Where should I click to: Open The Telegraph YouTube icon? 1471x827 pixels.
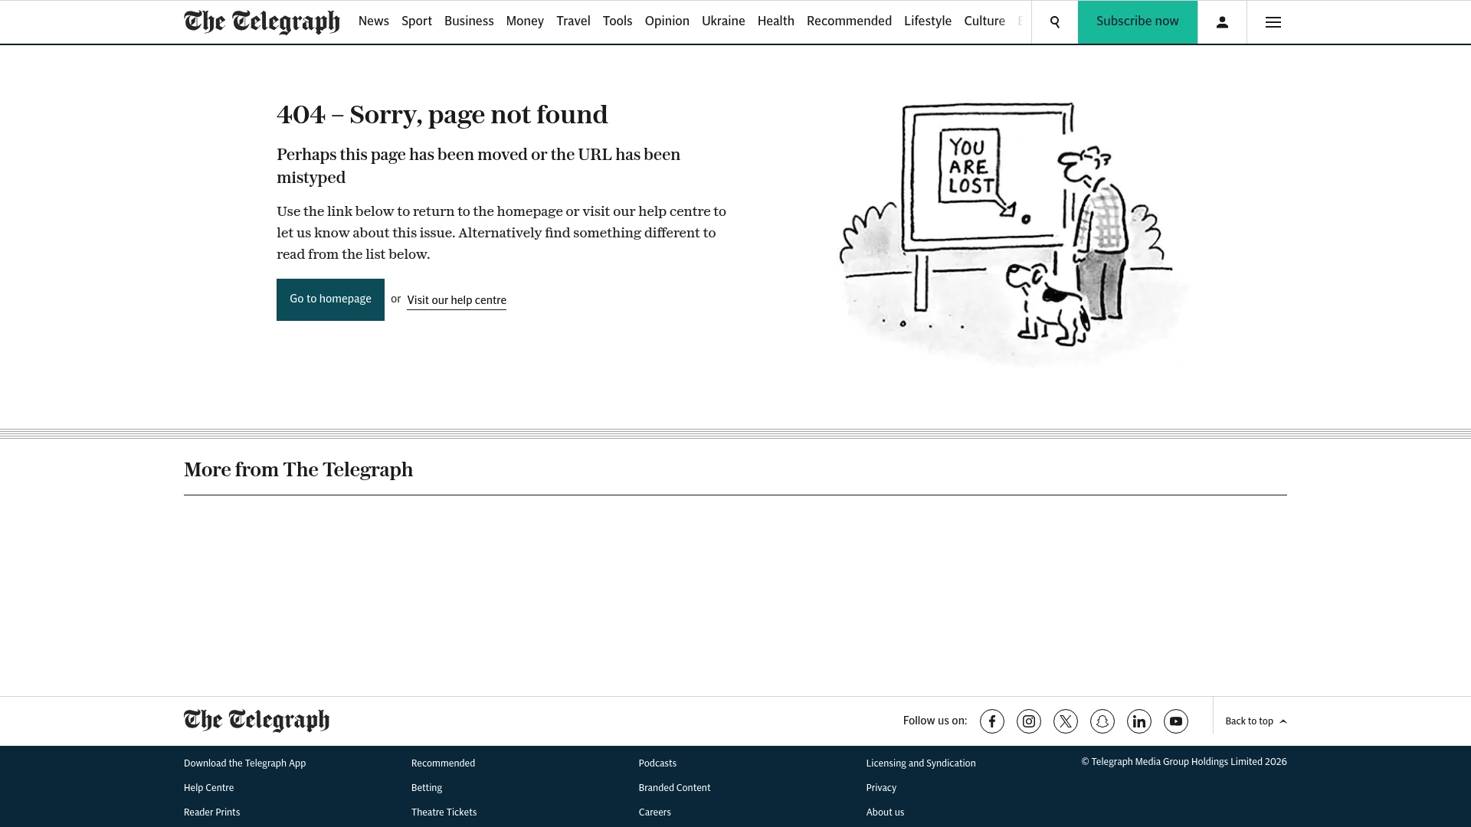1176,721
